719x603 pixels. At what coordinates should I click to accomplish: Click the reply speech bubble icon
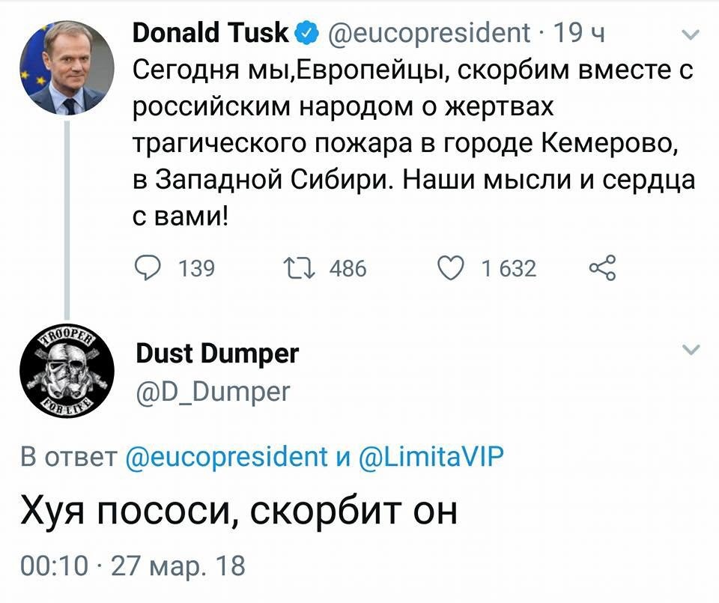point(148,267)
